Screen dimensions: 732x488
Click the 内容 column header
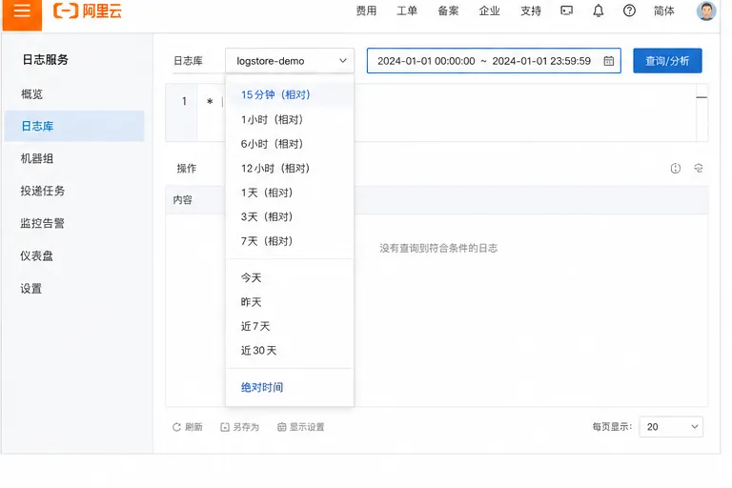(x=183, y=200)
